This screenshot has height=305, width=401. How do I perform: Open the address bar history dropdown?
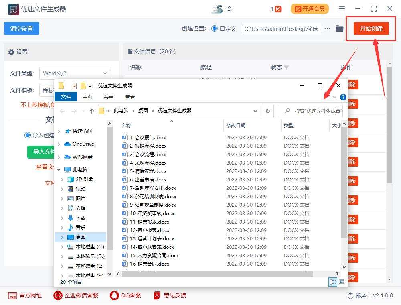[x=255, y=111]
